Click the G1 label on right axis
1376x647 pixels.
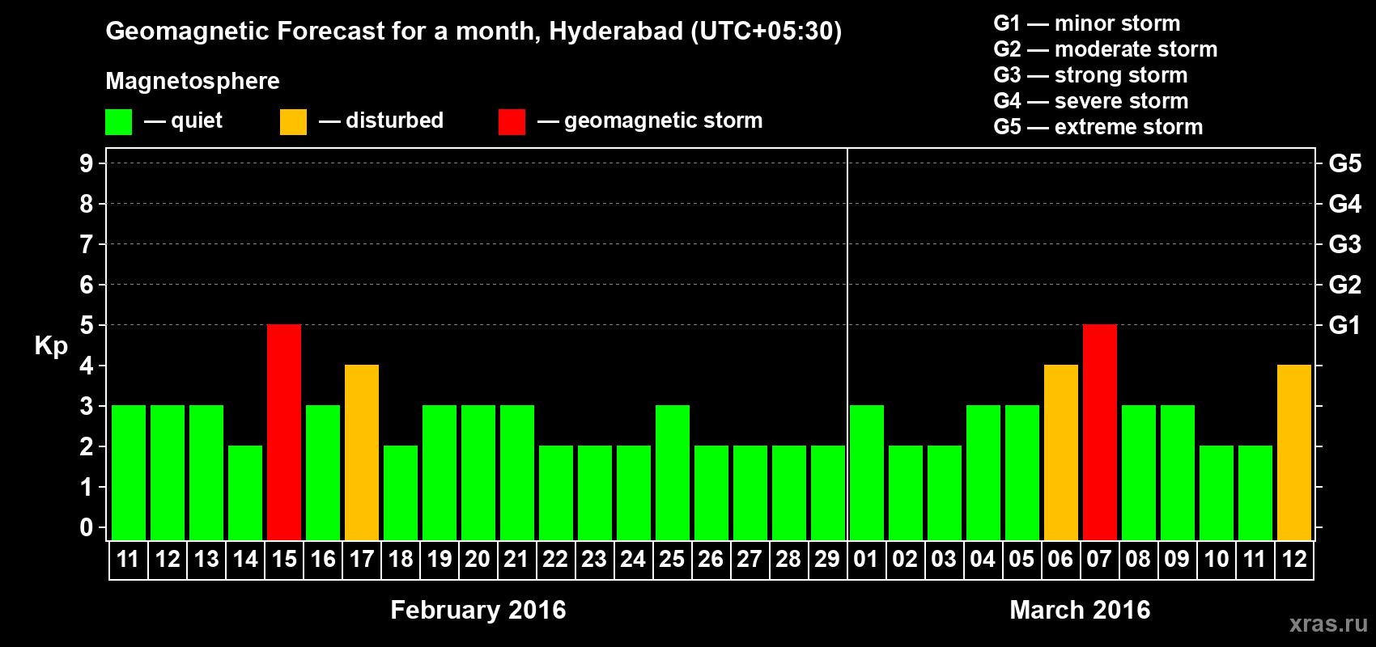pos(1345,325)
